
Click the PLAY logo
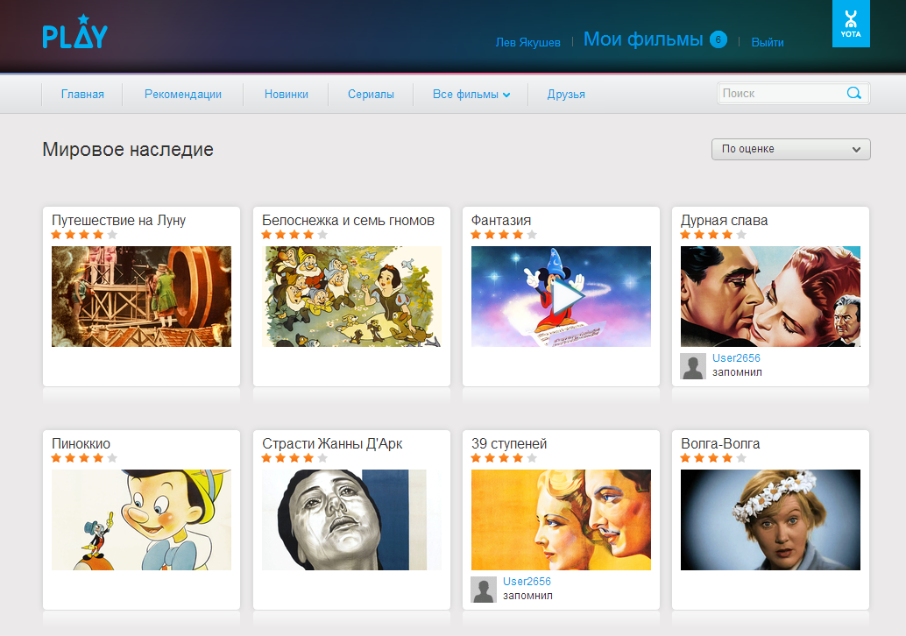[75, 32]
